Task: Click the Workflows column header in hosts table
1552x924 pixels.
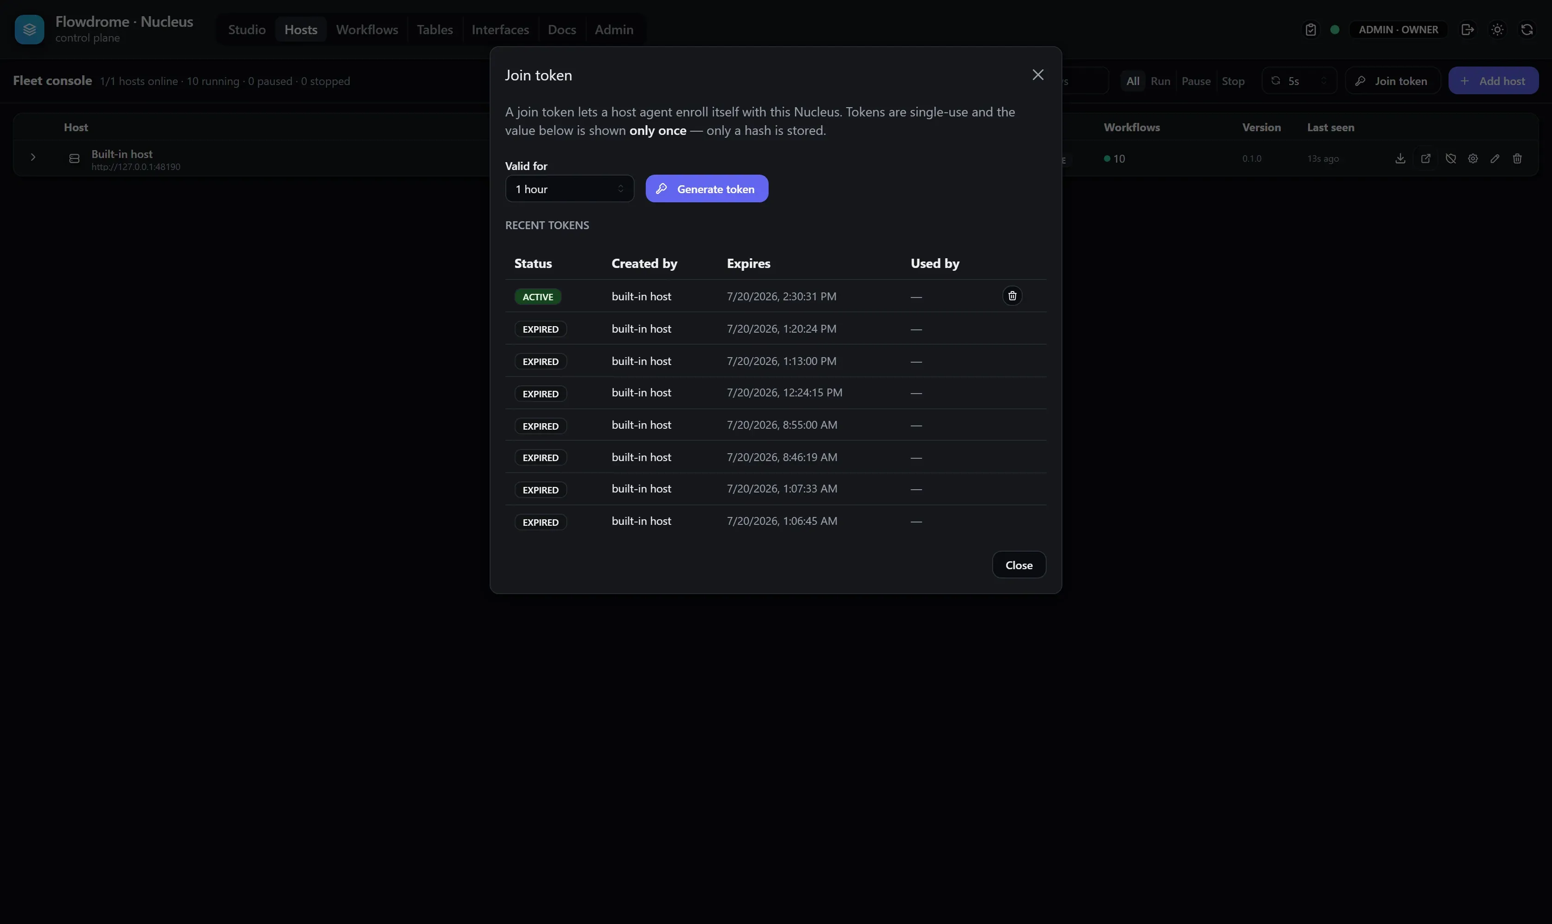Action: pyautogui.click(x=1132, y=127)
